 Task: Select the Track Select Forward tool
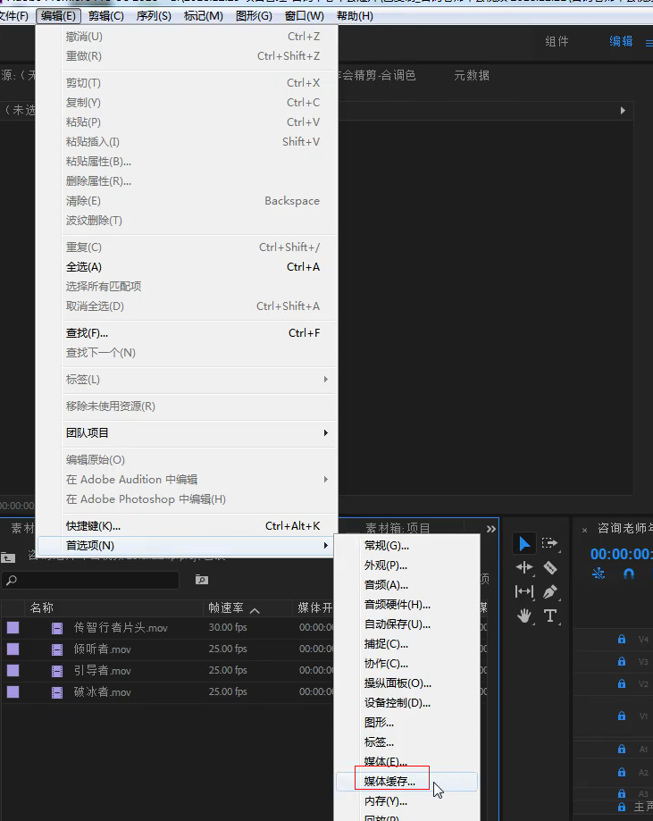pos(549,543)
